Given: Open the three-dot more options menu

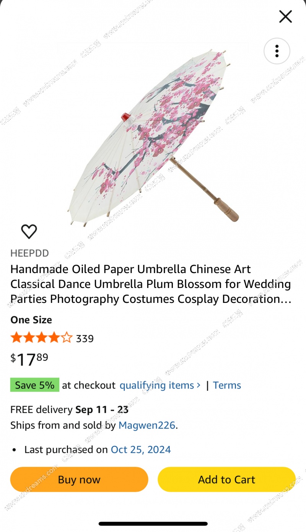Looking at the screenshot, I should point(277,51).
